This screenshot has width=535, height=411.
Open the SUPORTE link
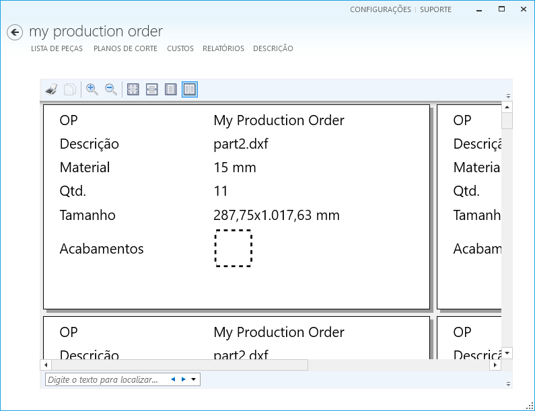tap(435, 9)
